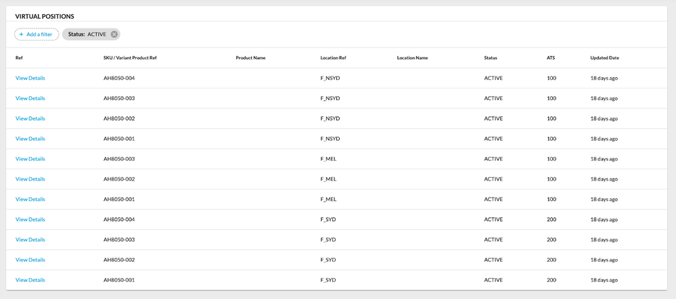Open View Details for AH8050-004 at F_SYD
Viewport: 676px width, 299px height.
[x=30, y=220]
